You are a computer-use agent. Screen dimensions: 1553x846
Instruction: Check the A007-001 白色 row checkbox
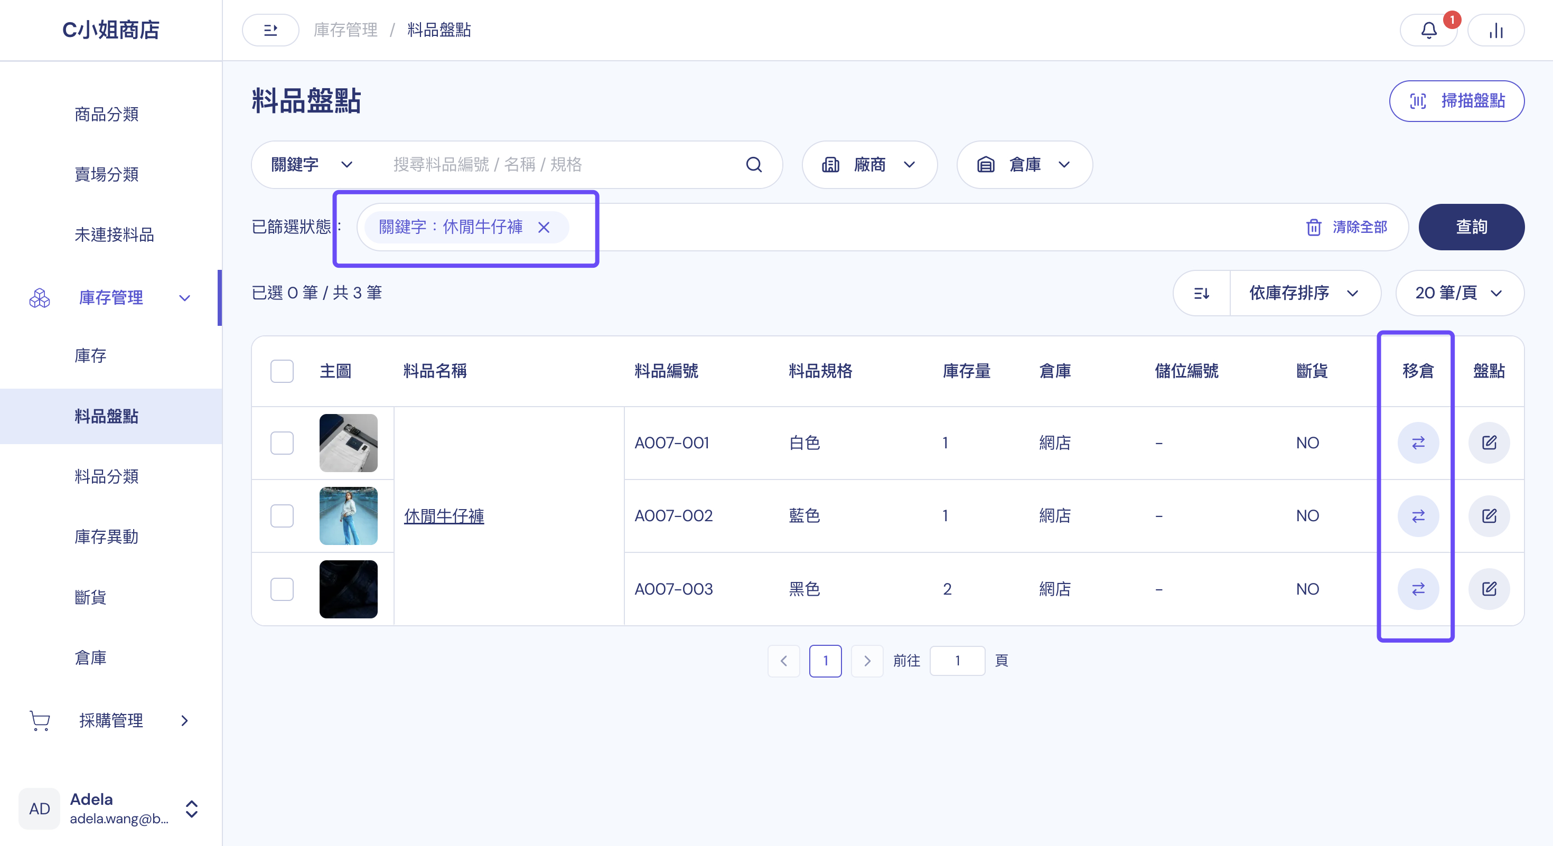[282, 443]
